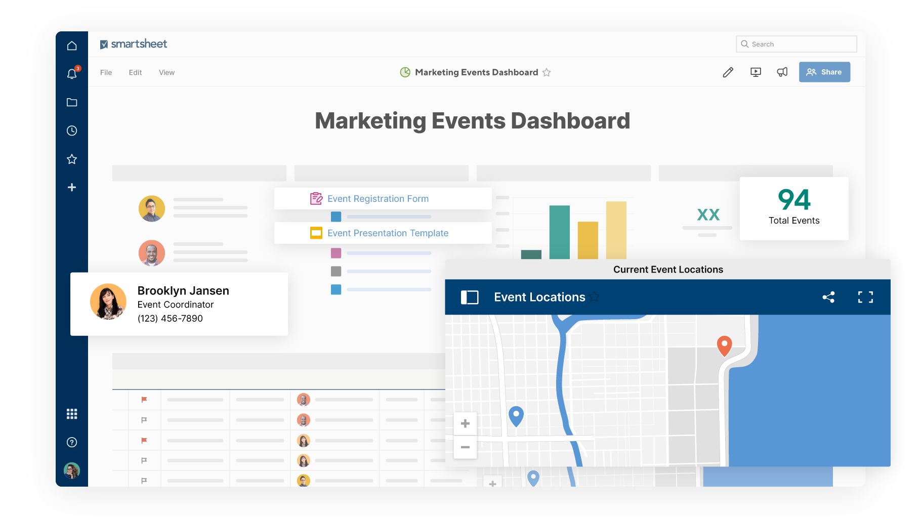Open the View menu
Screen dimensions: 921x518
(x=166, y=72)
